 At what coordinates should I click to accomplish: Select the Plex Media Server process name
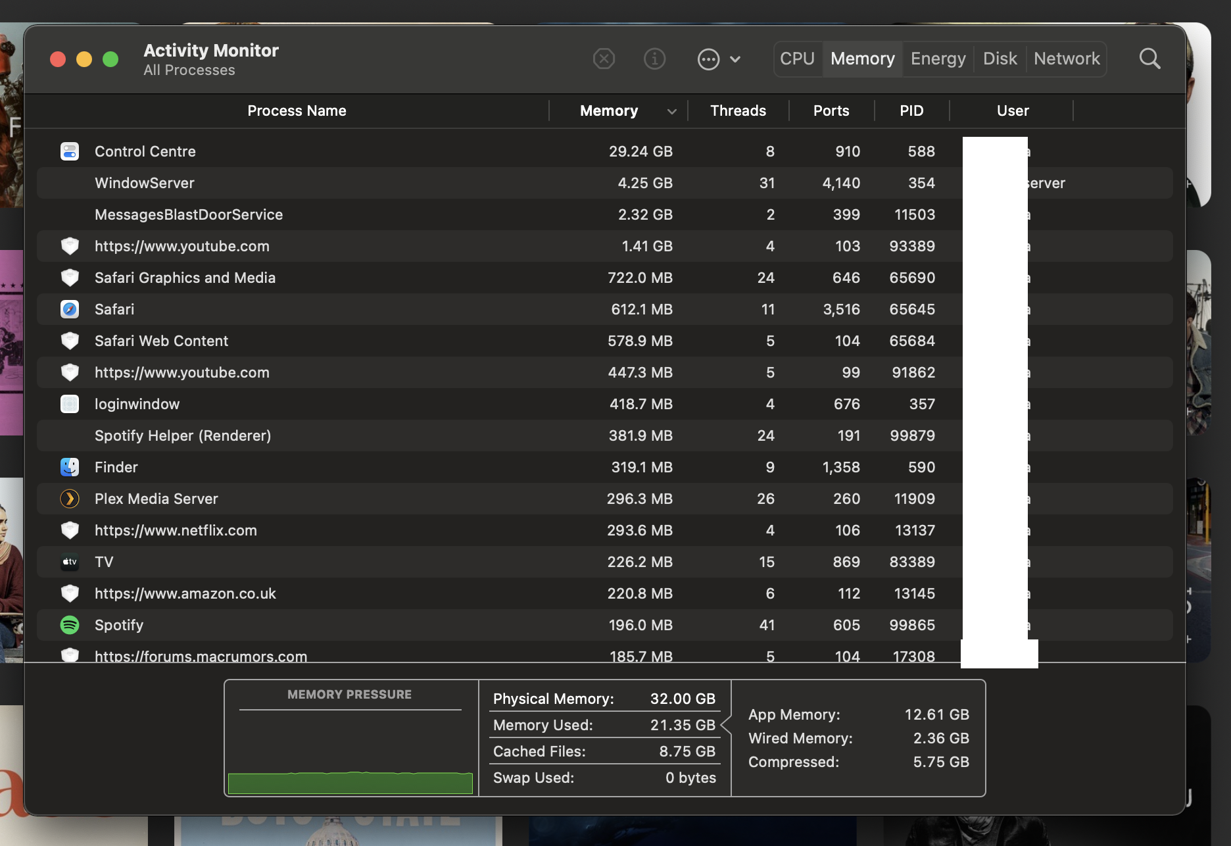157,499
